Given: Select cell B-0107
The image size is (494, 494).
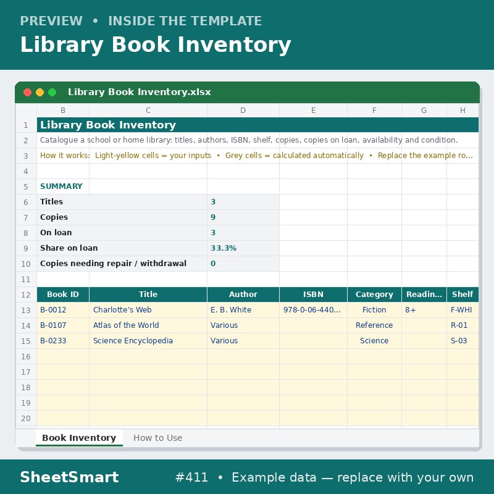Looking at the screenshot, I should coord(63,325).
